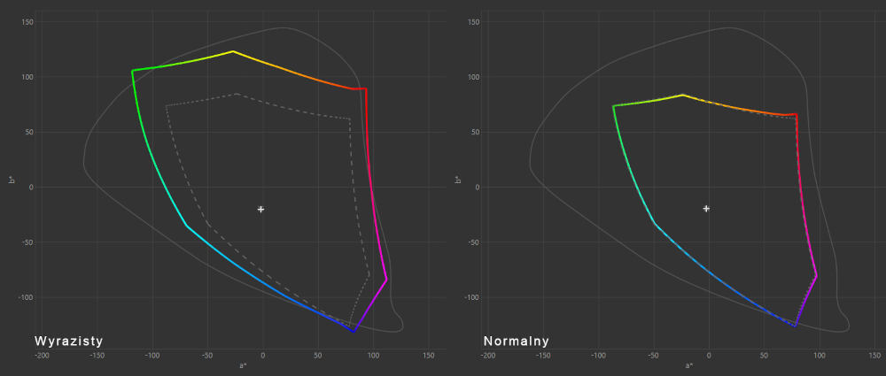Click yellow peak vertex of Normalny gamut

[682, 95]
